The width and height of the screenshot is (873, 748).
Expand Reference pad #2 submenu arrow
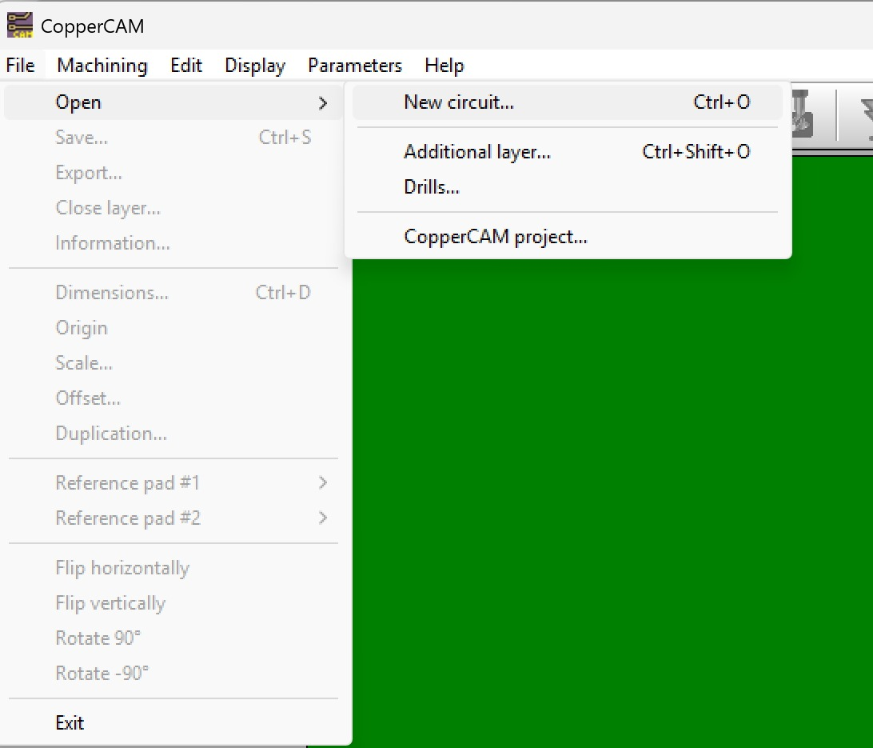322,518
